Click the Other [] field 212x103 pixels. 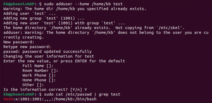33,85
